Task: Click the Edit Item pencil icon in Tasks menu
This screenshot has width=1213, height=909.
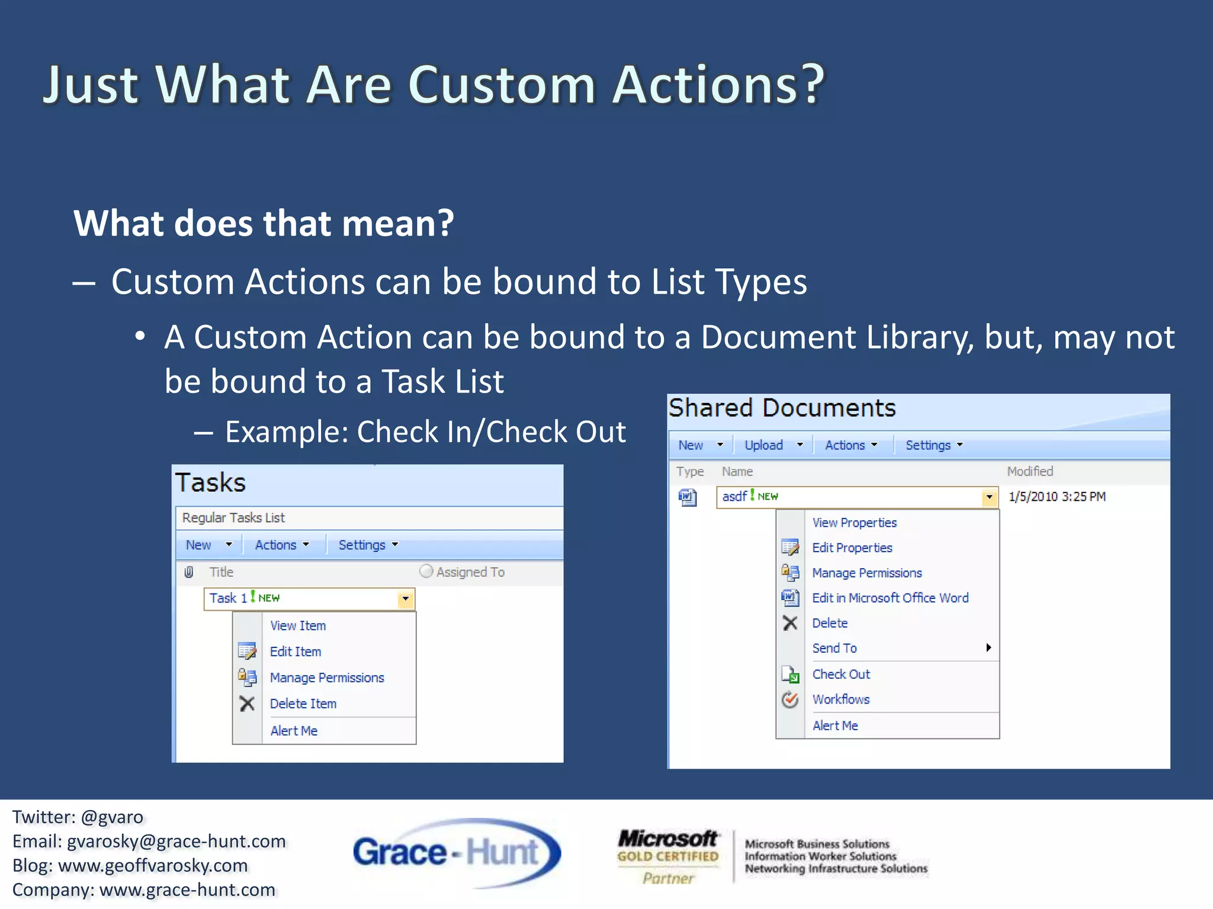Action: (x=247, y=651)
